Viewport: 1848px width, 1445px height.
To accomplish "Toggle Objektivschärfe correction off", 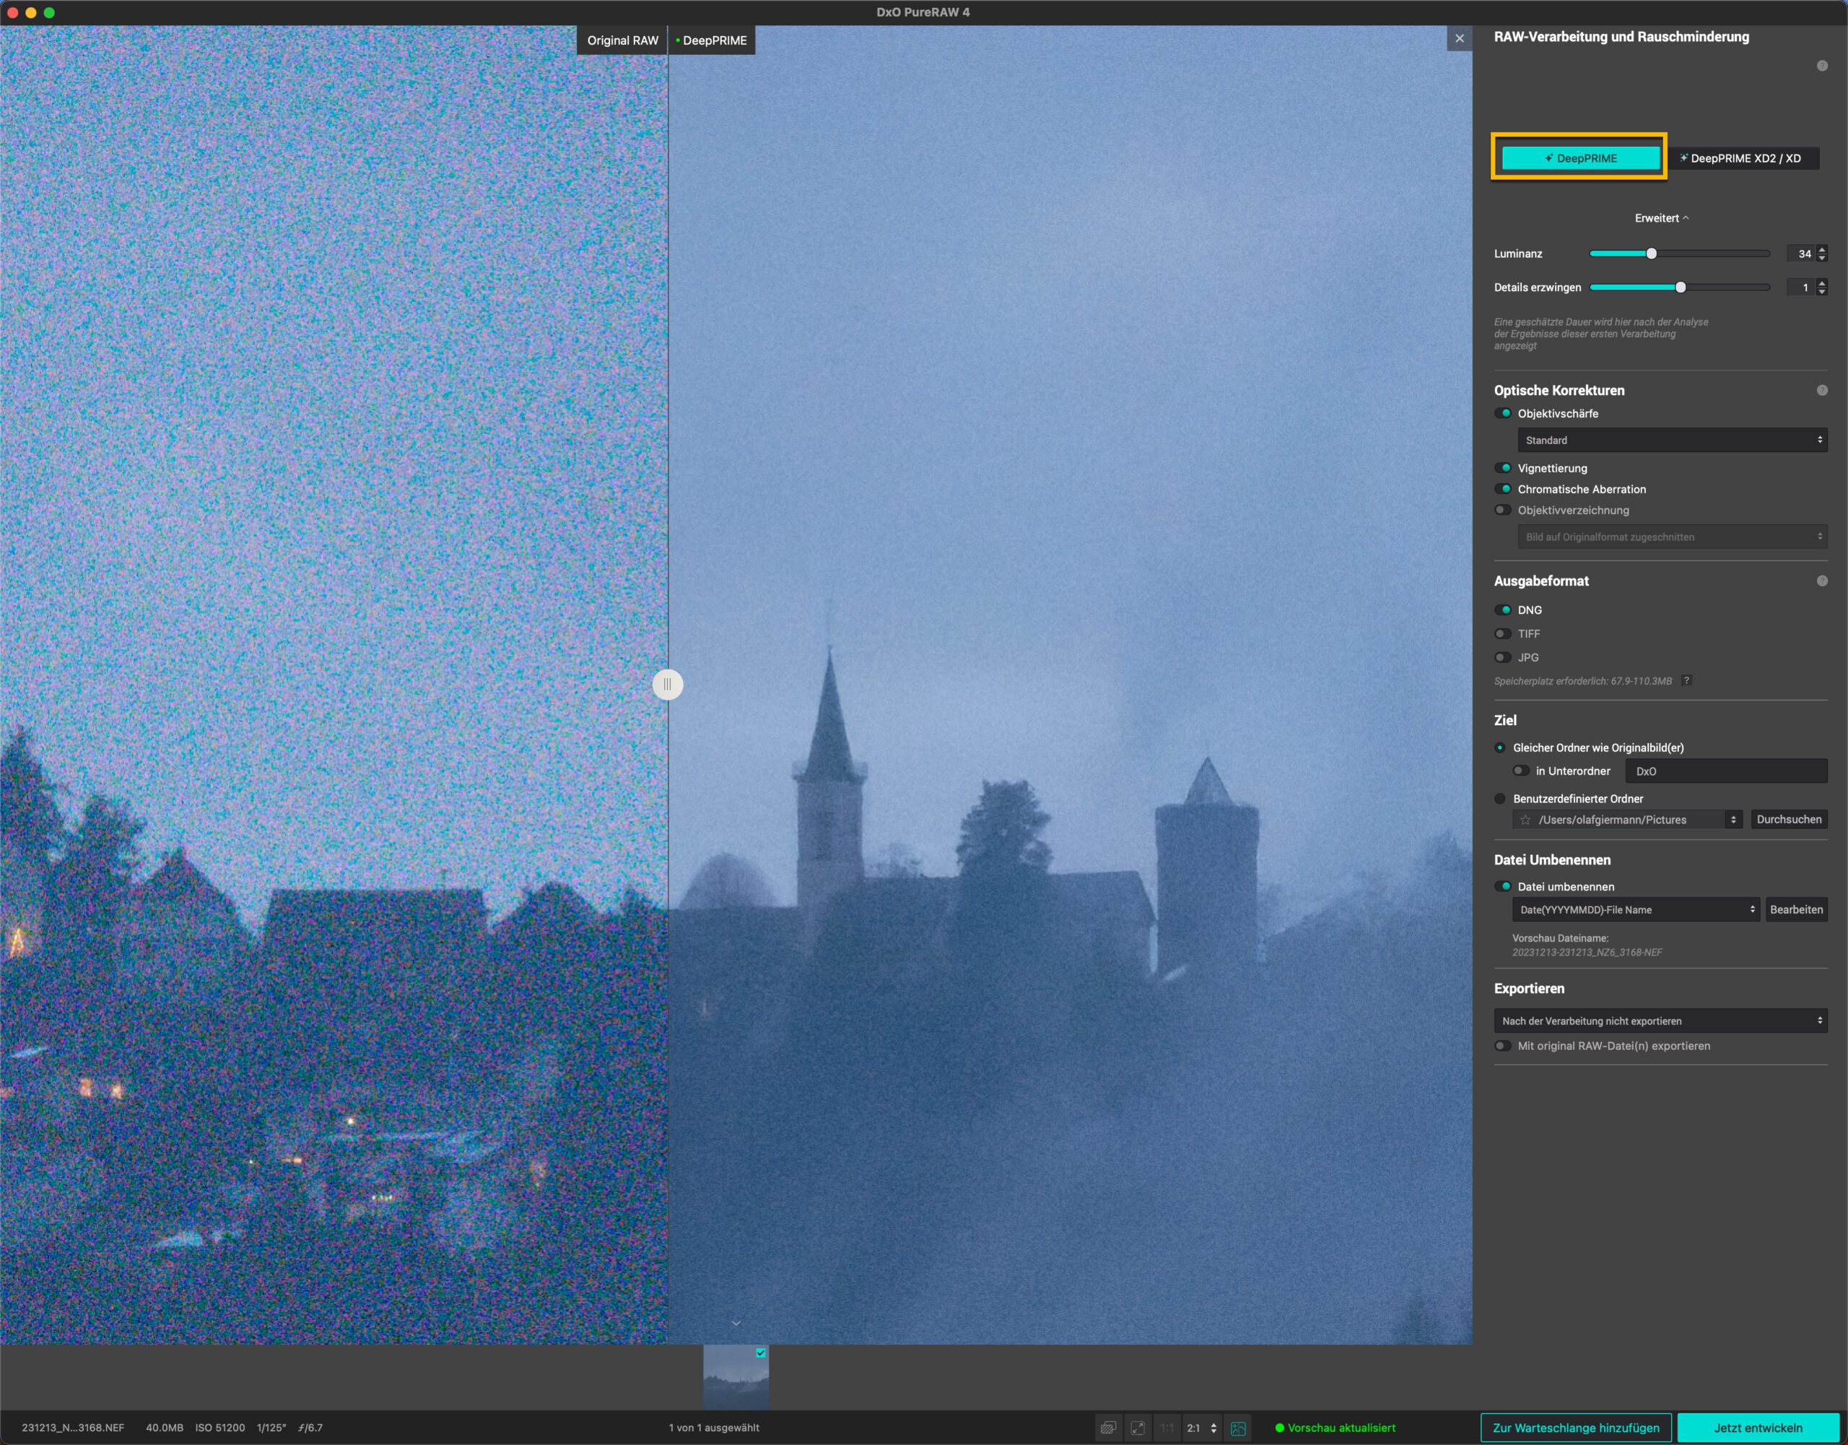I will [x=1503, y=413].
